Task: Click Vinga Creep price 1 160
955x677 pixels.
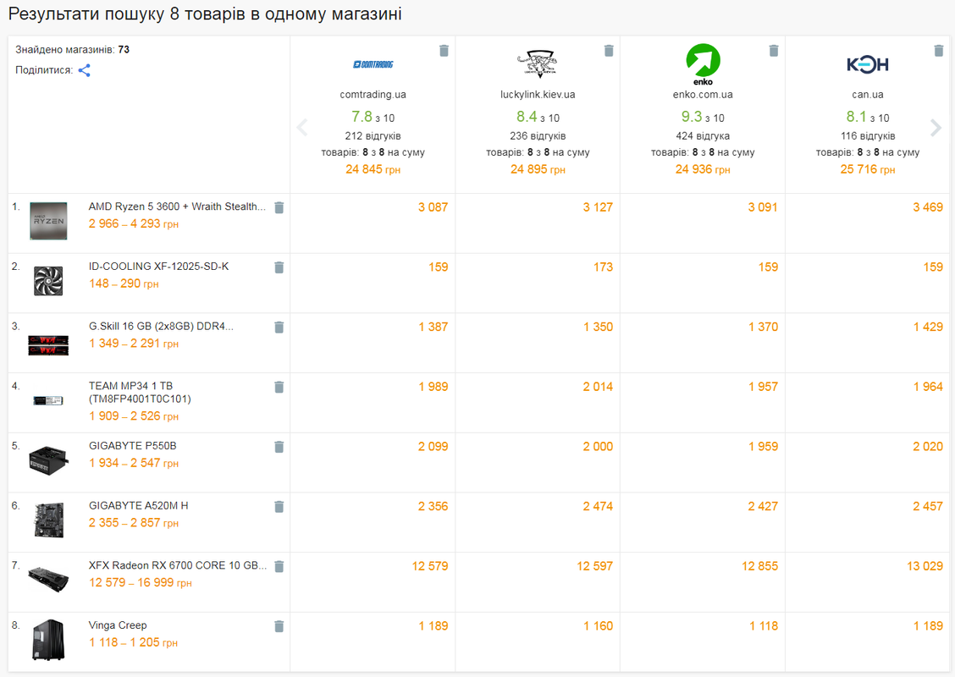Action: pos(598,626)
